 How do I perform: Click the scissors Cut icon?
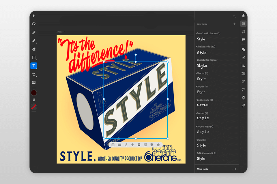[243, 57]
